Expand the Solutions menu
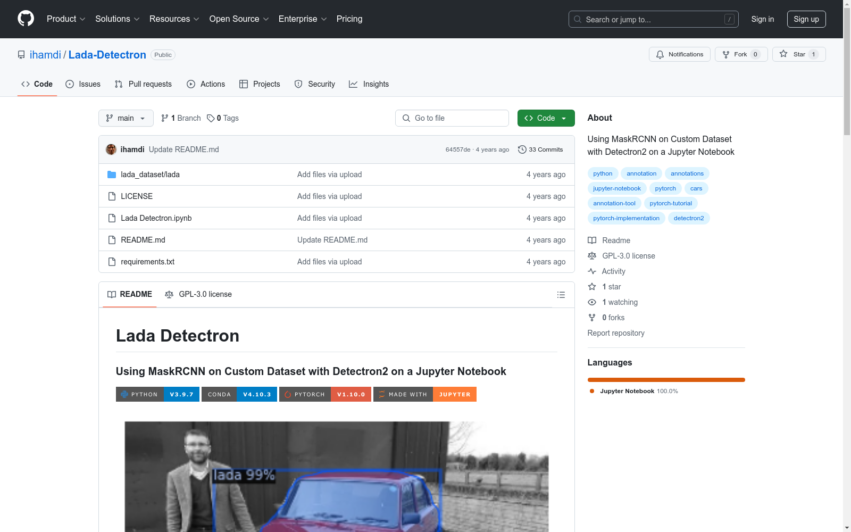This screenshot has width=851, height=532. point(118,19)
